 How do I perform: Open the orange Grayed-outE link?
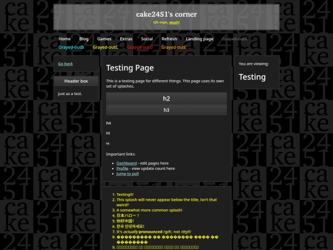(x=174, y=47)
